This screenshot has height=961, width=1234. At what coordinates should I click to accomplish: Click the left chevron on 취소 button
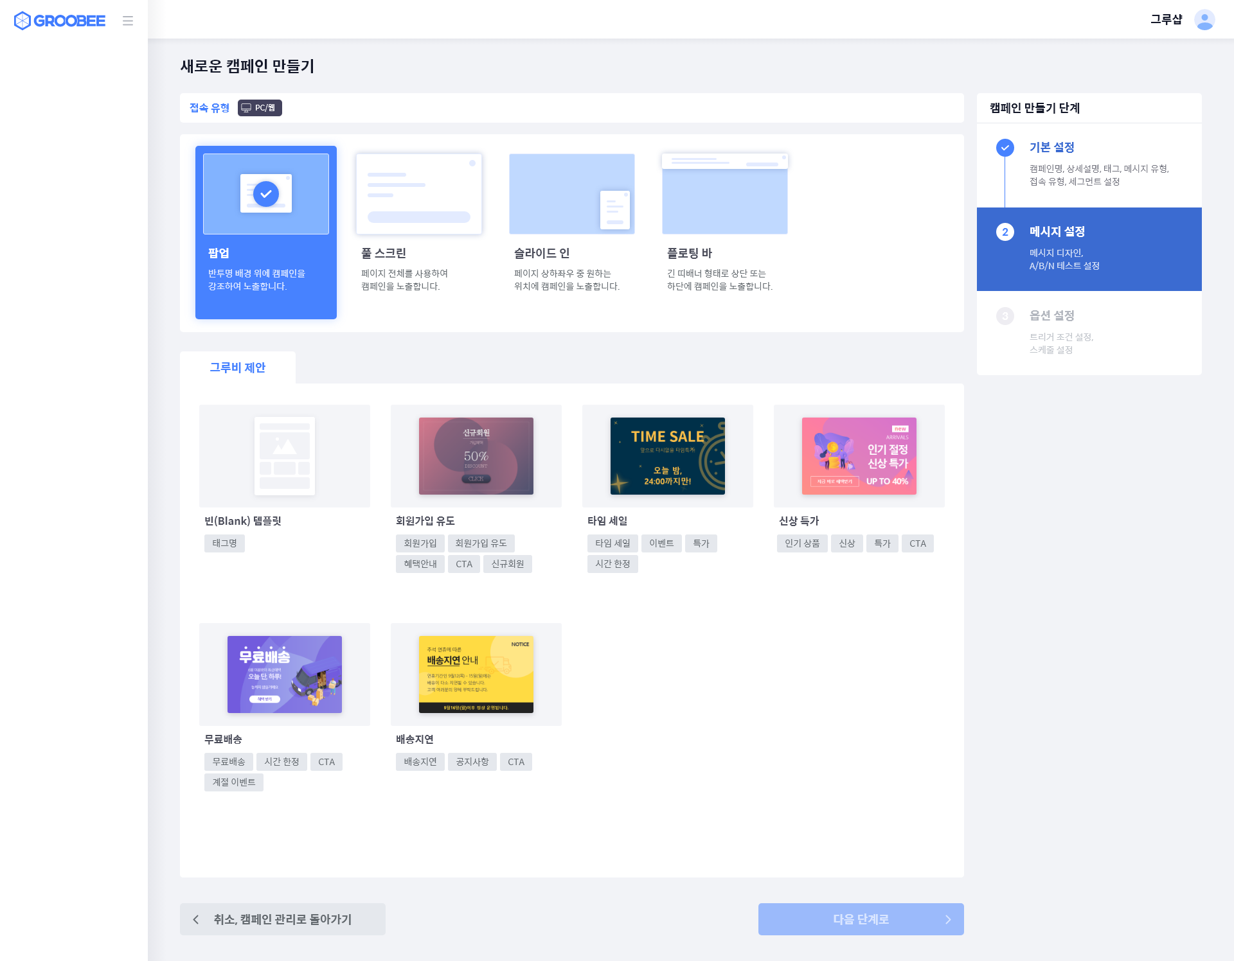(196, 919)
